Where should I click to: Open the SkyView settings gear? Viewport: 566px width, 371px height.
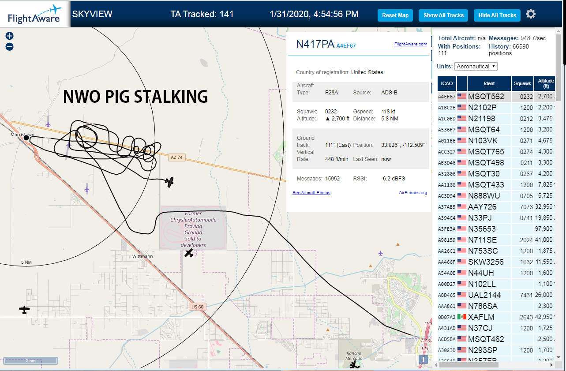pos(531,14)
